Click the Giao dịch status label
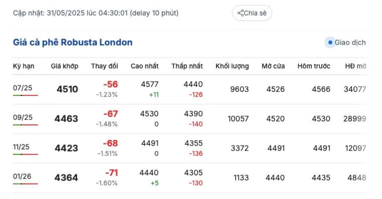Image resolution: width=382 pixels, height=199 pixels. 350,42
